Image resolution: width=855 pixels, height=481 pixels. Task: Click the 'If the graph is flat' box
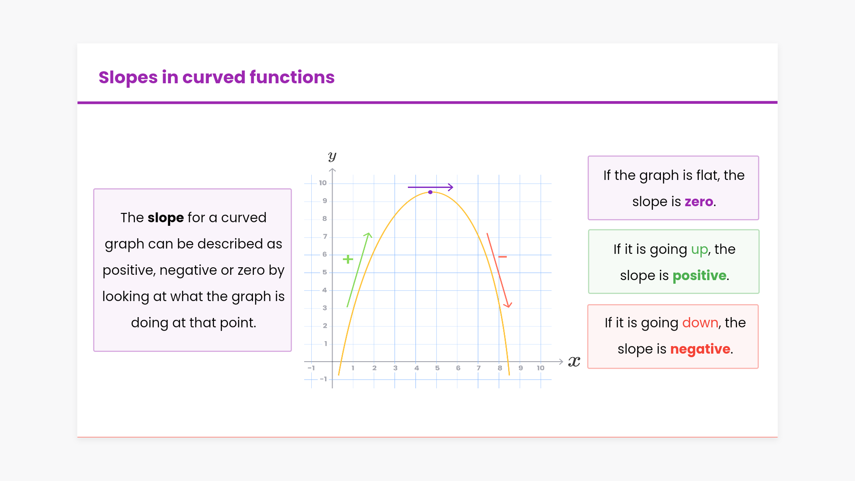coord(673,188)
